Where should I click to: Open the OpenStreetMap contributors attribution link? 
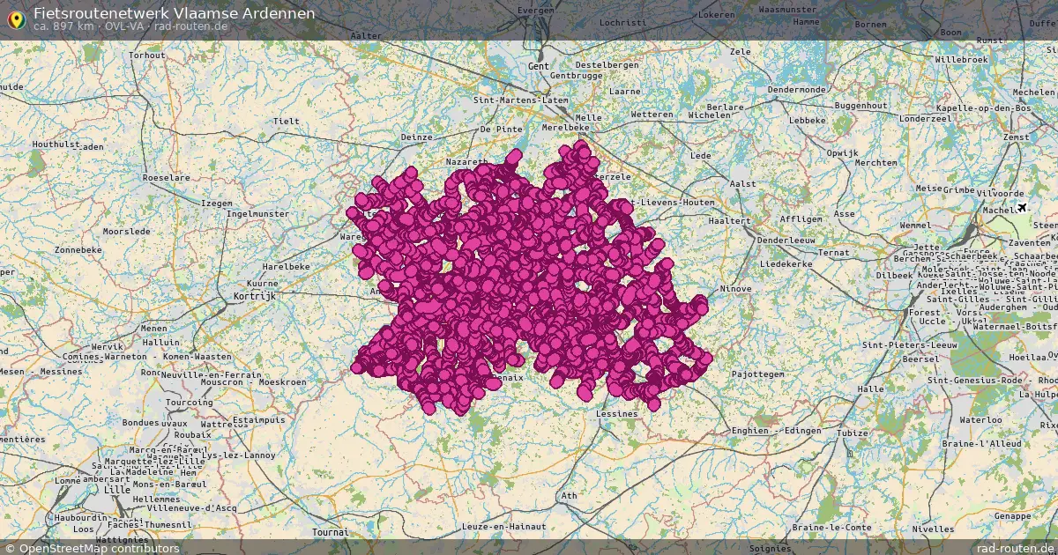point(92,548)
